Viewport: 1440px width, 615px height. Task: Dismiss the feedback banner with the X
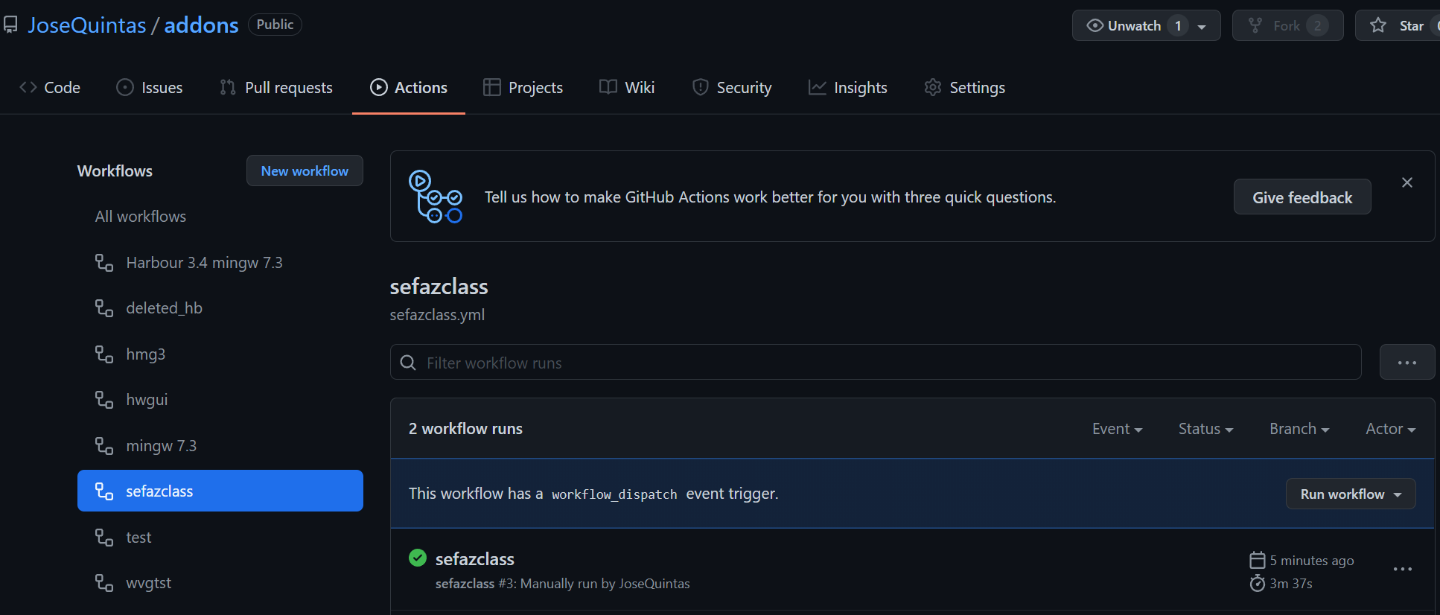pyautogui.click(x=1406, y=182)
